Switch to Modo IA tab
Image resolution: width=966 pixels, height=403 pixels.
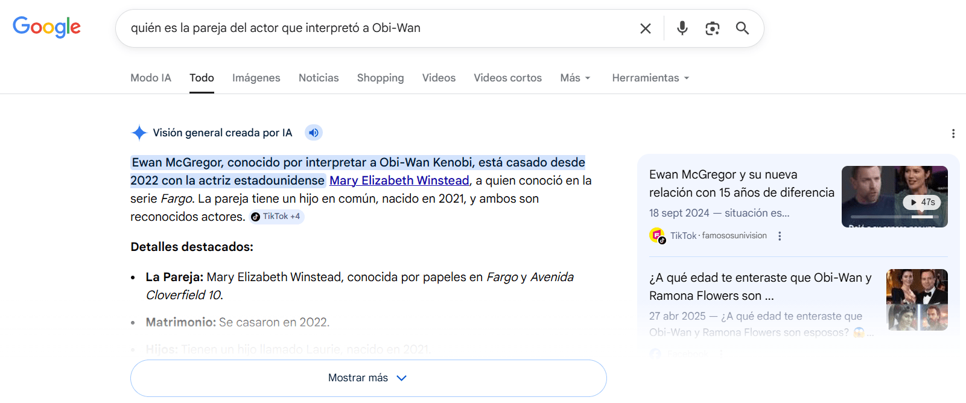tap(151, 78)
